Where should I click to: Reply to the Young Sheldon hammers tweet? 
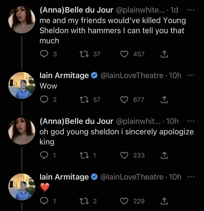click(x=44, y=54)
